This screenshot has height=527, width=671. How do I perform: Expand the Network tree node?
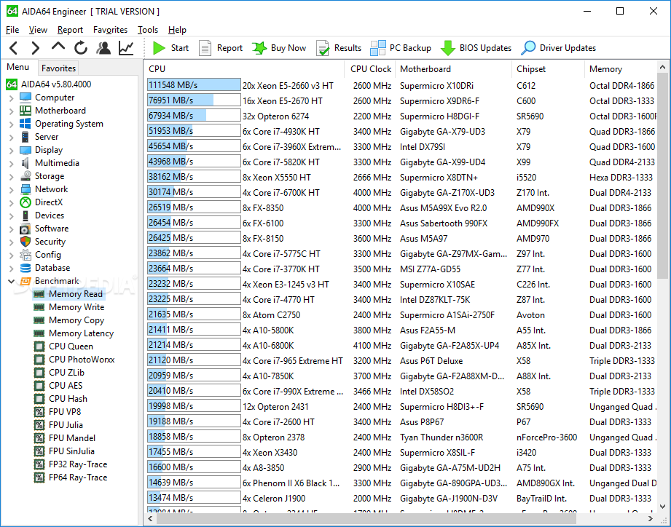click(12, 190)
